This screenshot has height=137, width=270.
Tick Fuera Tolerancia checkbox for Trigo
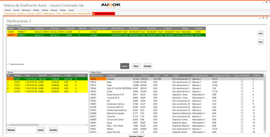point(242,85)
